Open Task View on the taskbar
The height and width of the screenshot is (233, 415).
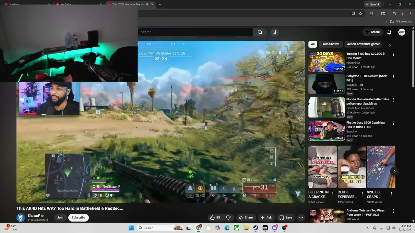pyautogui.click(x=189, y=228)
